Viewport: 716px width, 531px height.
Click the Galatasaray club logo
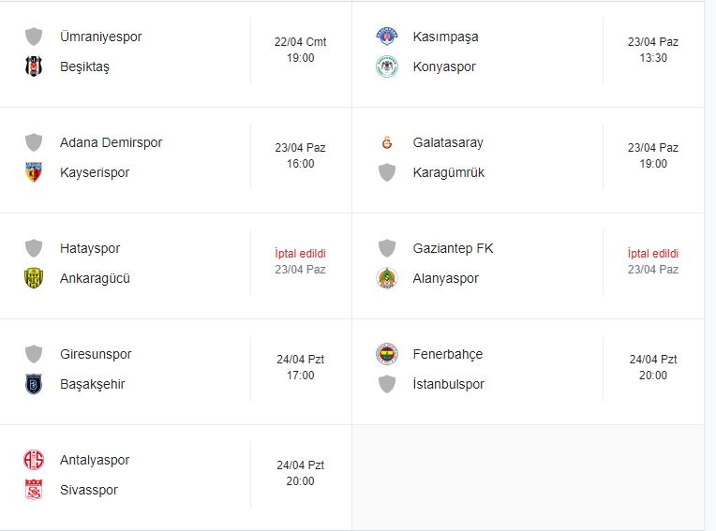tap(386, 142)
